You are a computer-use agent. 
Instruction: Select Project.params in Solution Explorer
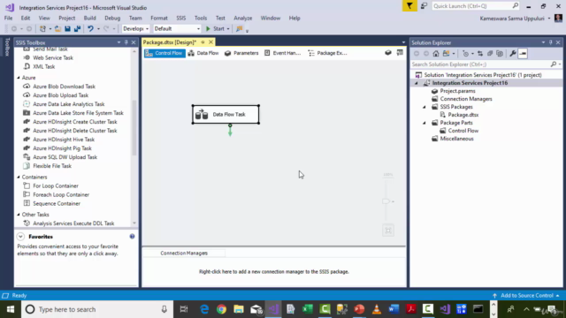(457, 91)
